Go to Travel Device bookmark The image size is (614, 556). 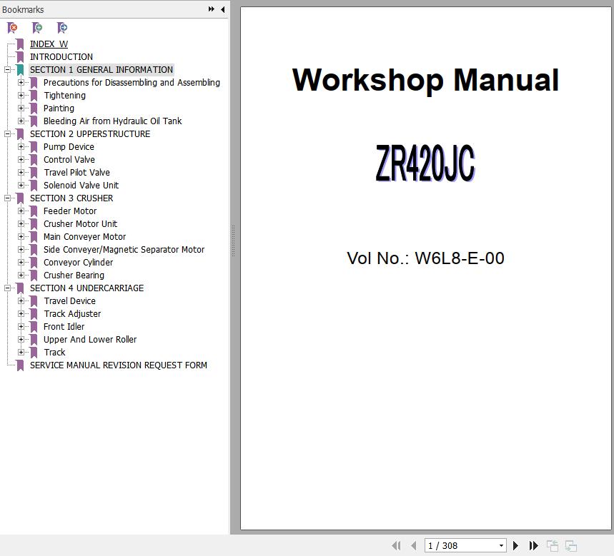click(70, 301)
